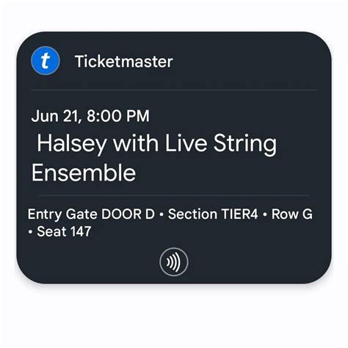Open the Halsey with Live String title
348x348 pixels.
pyautogui.click(x=156, y=144)
